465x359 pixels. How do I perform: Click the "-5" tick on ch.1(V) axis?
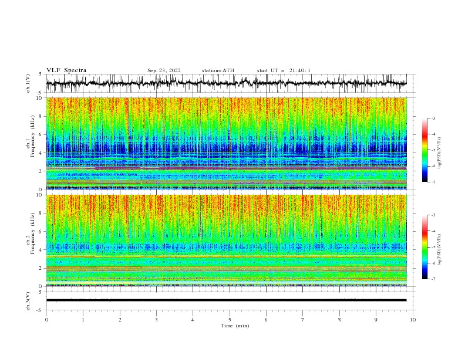pos(40,93)
